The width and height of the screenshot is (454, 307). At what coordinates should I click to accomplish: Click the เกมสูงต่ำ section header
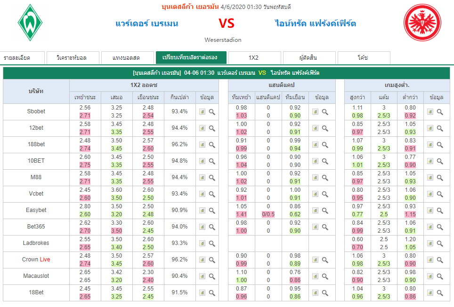tap(397, 85)
